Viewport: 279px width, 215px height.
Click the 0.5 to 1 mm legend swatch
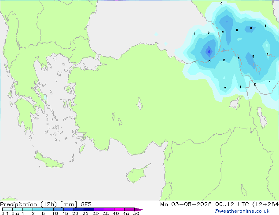pyautogui.click(x=18, y=209)
